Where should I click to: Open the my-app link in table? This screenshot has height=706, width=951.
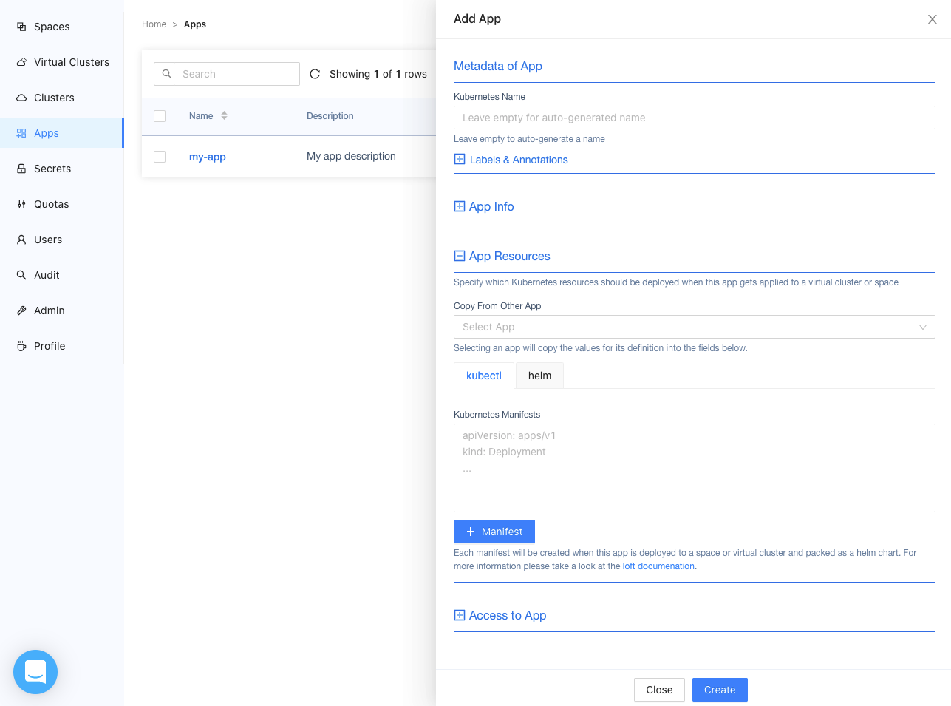[x=208, y=157]
